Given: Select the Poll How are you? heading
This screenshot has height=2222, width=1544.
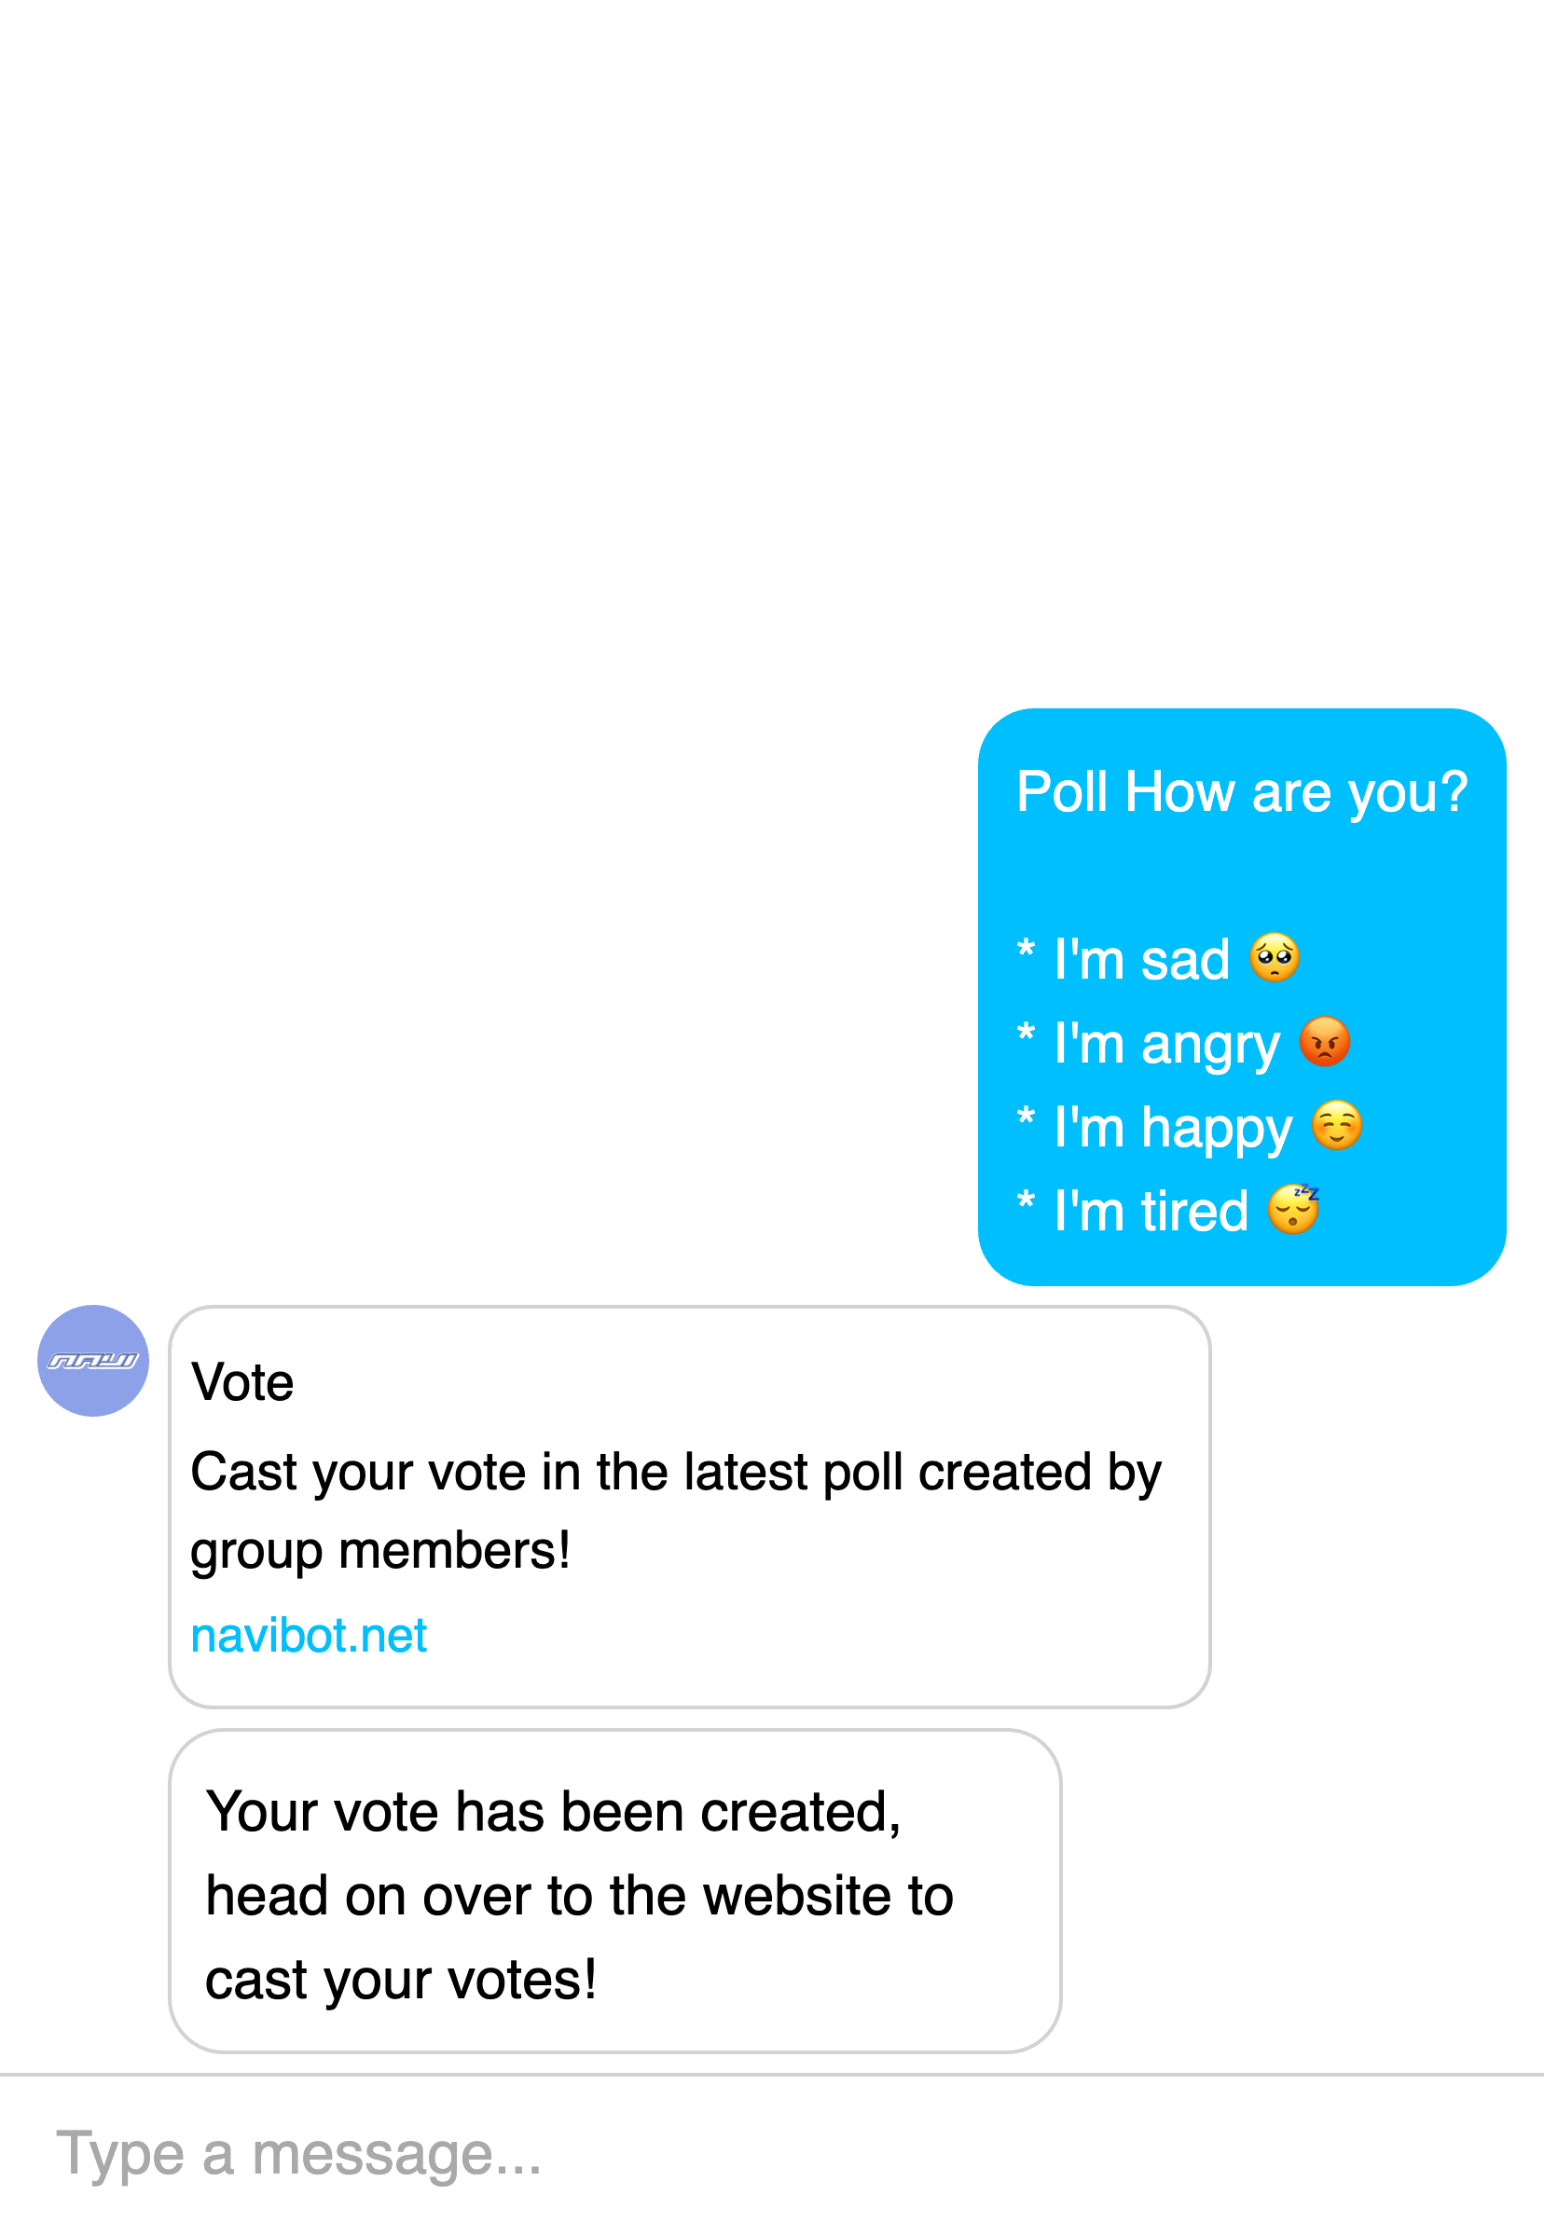Looking at the screenshot, I should [x=1241, y=792].
